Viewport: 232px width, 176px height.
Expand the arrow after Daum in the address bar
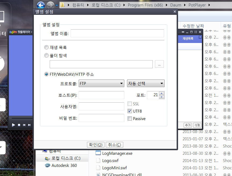click(185, 5)
